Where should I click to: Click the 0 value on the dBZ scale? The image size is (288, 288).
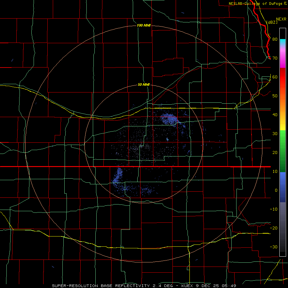(276, 190)
